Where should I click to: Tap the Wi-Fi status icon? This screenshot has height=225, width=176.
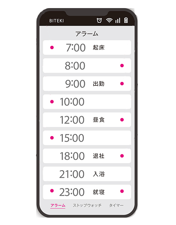coord(109,20)
